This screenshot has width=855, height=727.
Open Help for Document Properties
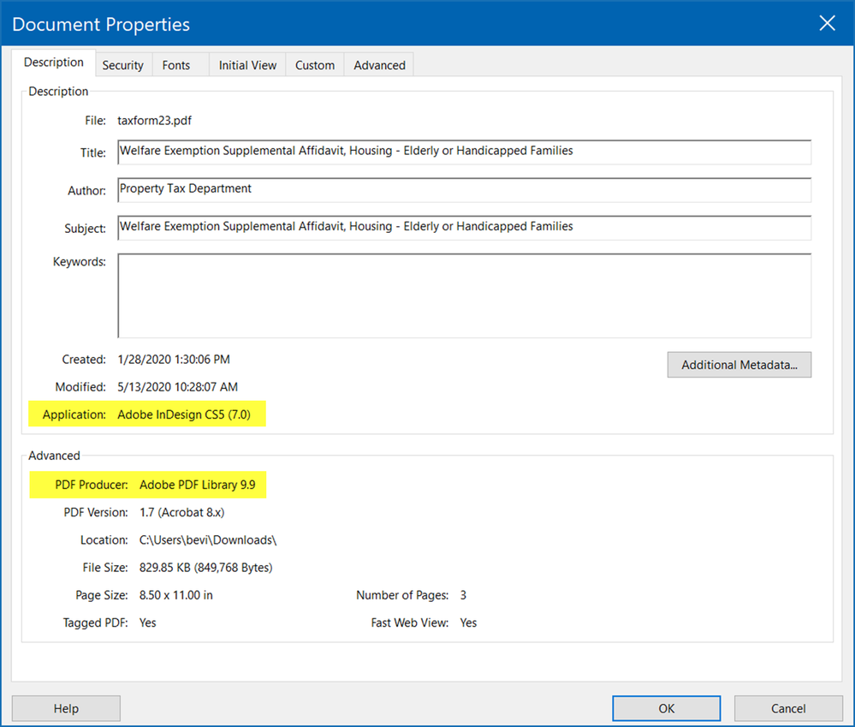tap(65, 708)
